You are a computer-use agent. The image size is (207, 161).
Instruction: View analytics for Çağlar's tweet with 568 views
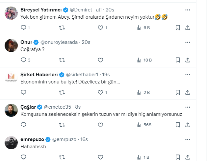click(144, 125)
